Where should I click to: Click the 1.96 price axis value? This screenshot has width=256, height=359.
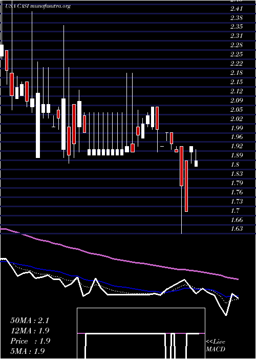pos(237,137)
